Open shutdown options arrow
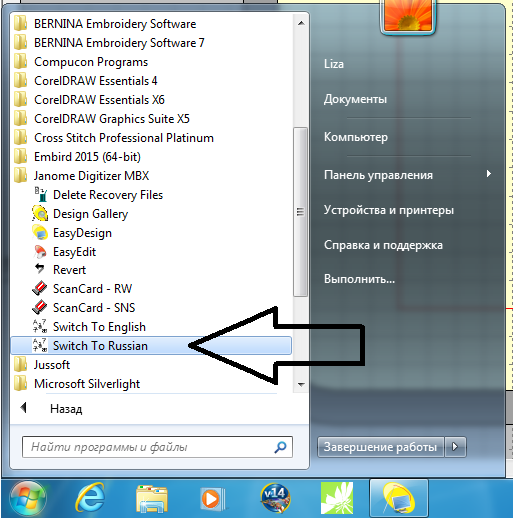The image size is (513, 518). click(455, 447)
